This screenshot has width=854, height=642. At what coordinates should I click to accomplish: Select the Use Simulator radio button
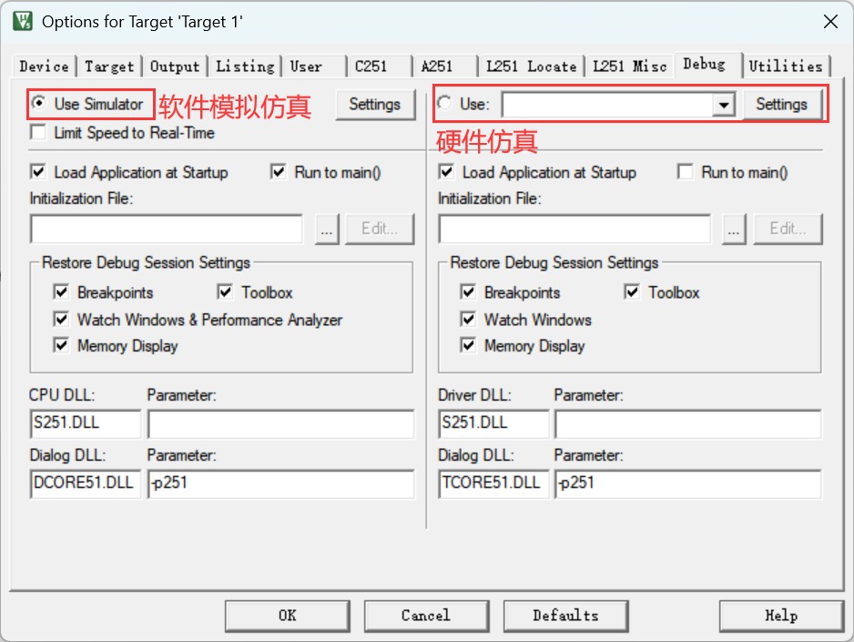click(x=38, y=102)
